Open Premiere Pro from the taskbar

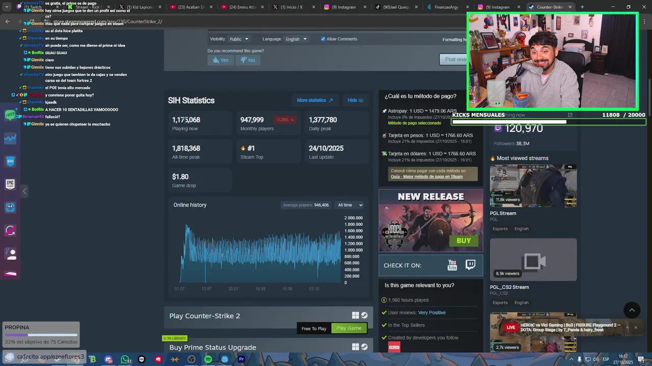241,359
